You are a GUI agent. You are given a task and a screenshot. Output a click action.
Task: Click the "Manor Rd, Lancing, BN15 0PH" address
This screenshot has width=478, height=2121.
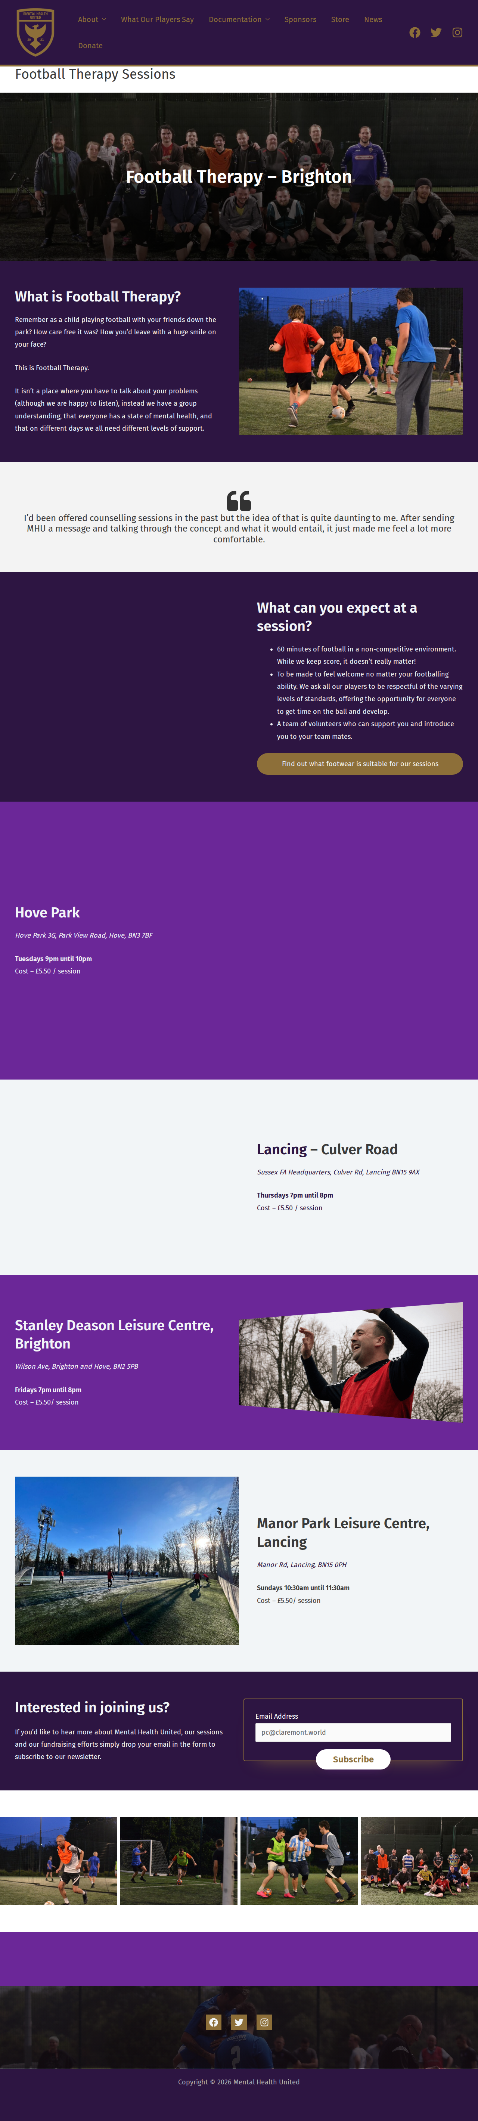pyautogui.click(x=302, y=1564)
